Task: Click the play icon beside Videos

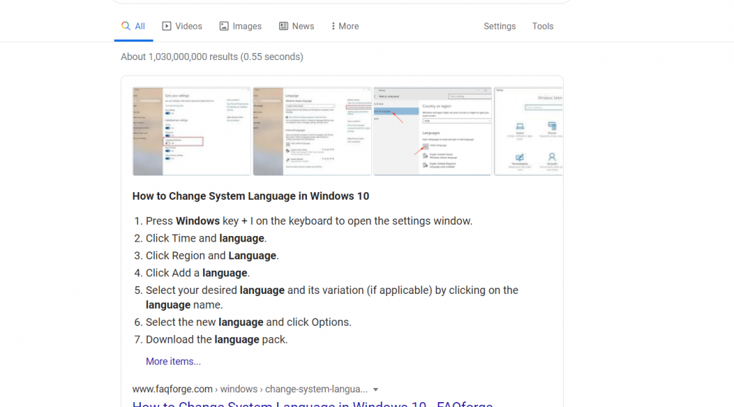Action: click(167, 25)
